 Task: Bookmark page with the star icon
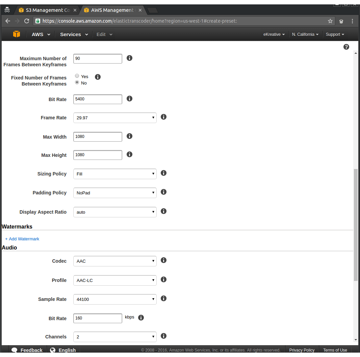330,21
